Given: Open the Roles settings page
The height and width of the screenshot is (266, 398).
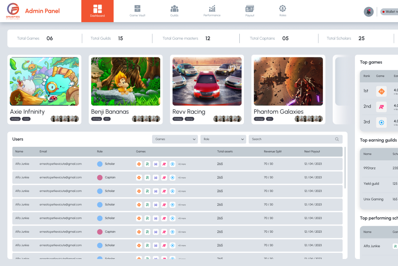Looking at the screenshot, I should click(282, 11).
